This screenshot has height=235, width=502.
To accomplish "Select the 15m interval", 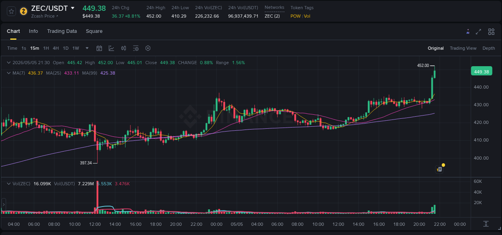I will point(35,48).
